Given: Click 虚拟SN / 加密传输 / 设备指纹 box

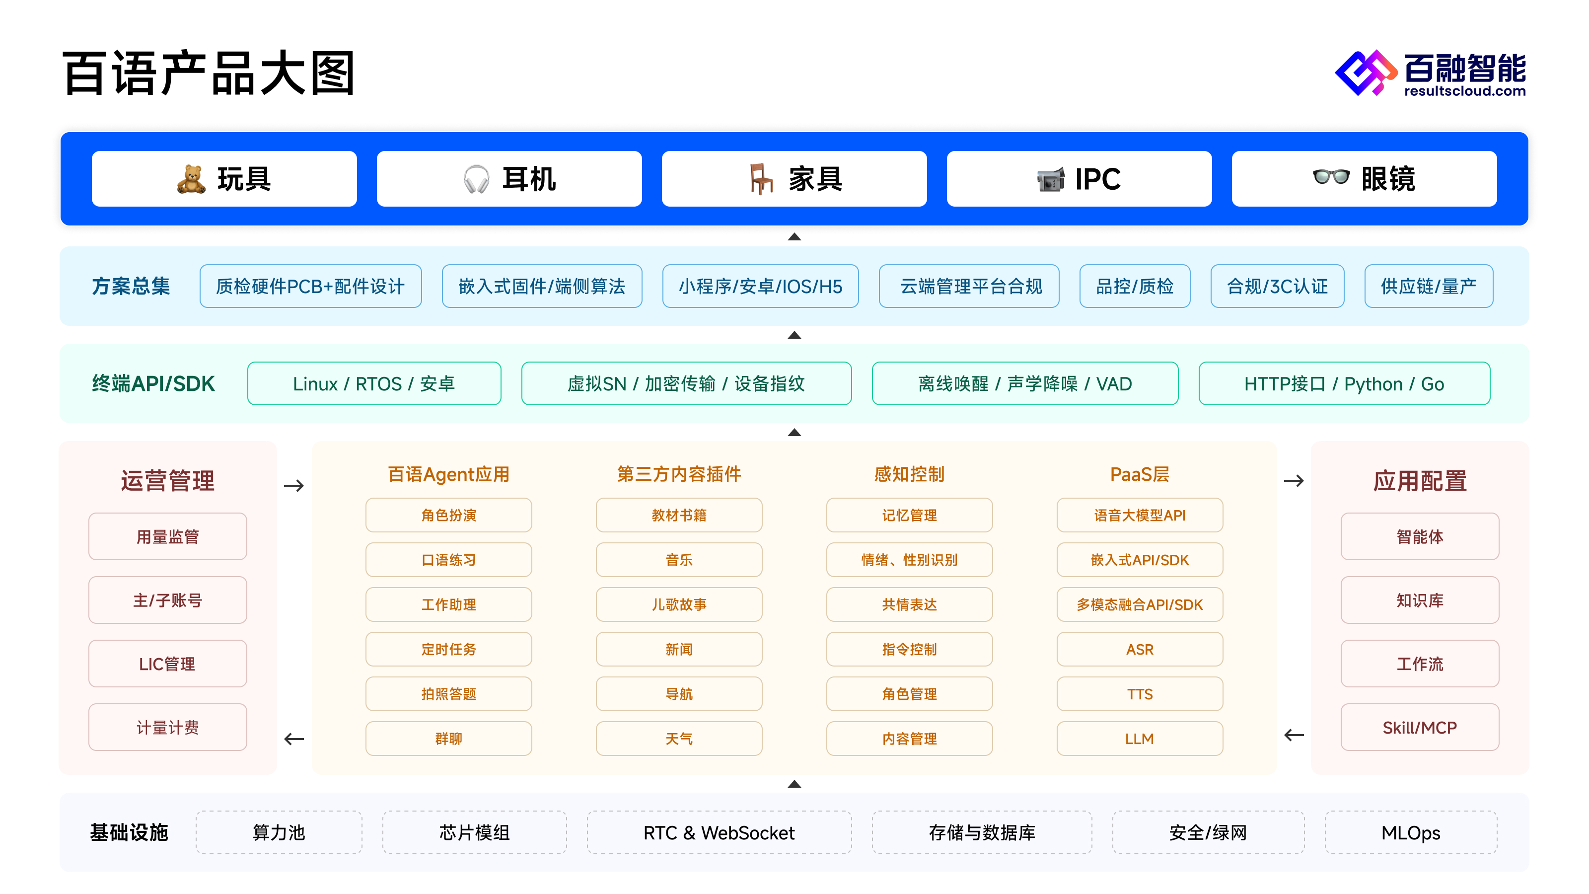Looking at the screenshot, I should [x=687, y=384].
